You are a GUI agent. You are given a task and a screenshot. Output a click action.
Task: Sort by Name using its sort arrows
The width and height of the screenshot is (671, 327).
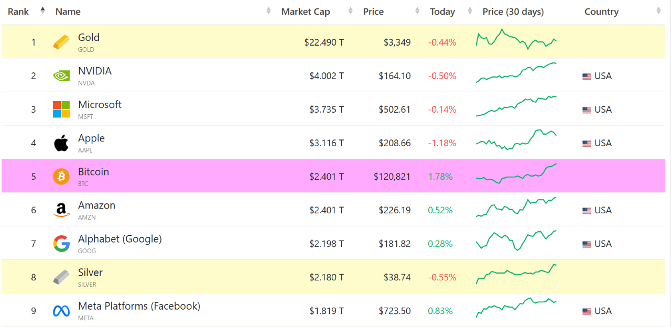point(268,11)
